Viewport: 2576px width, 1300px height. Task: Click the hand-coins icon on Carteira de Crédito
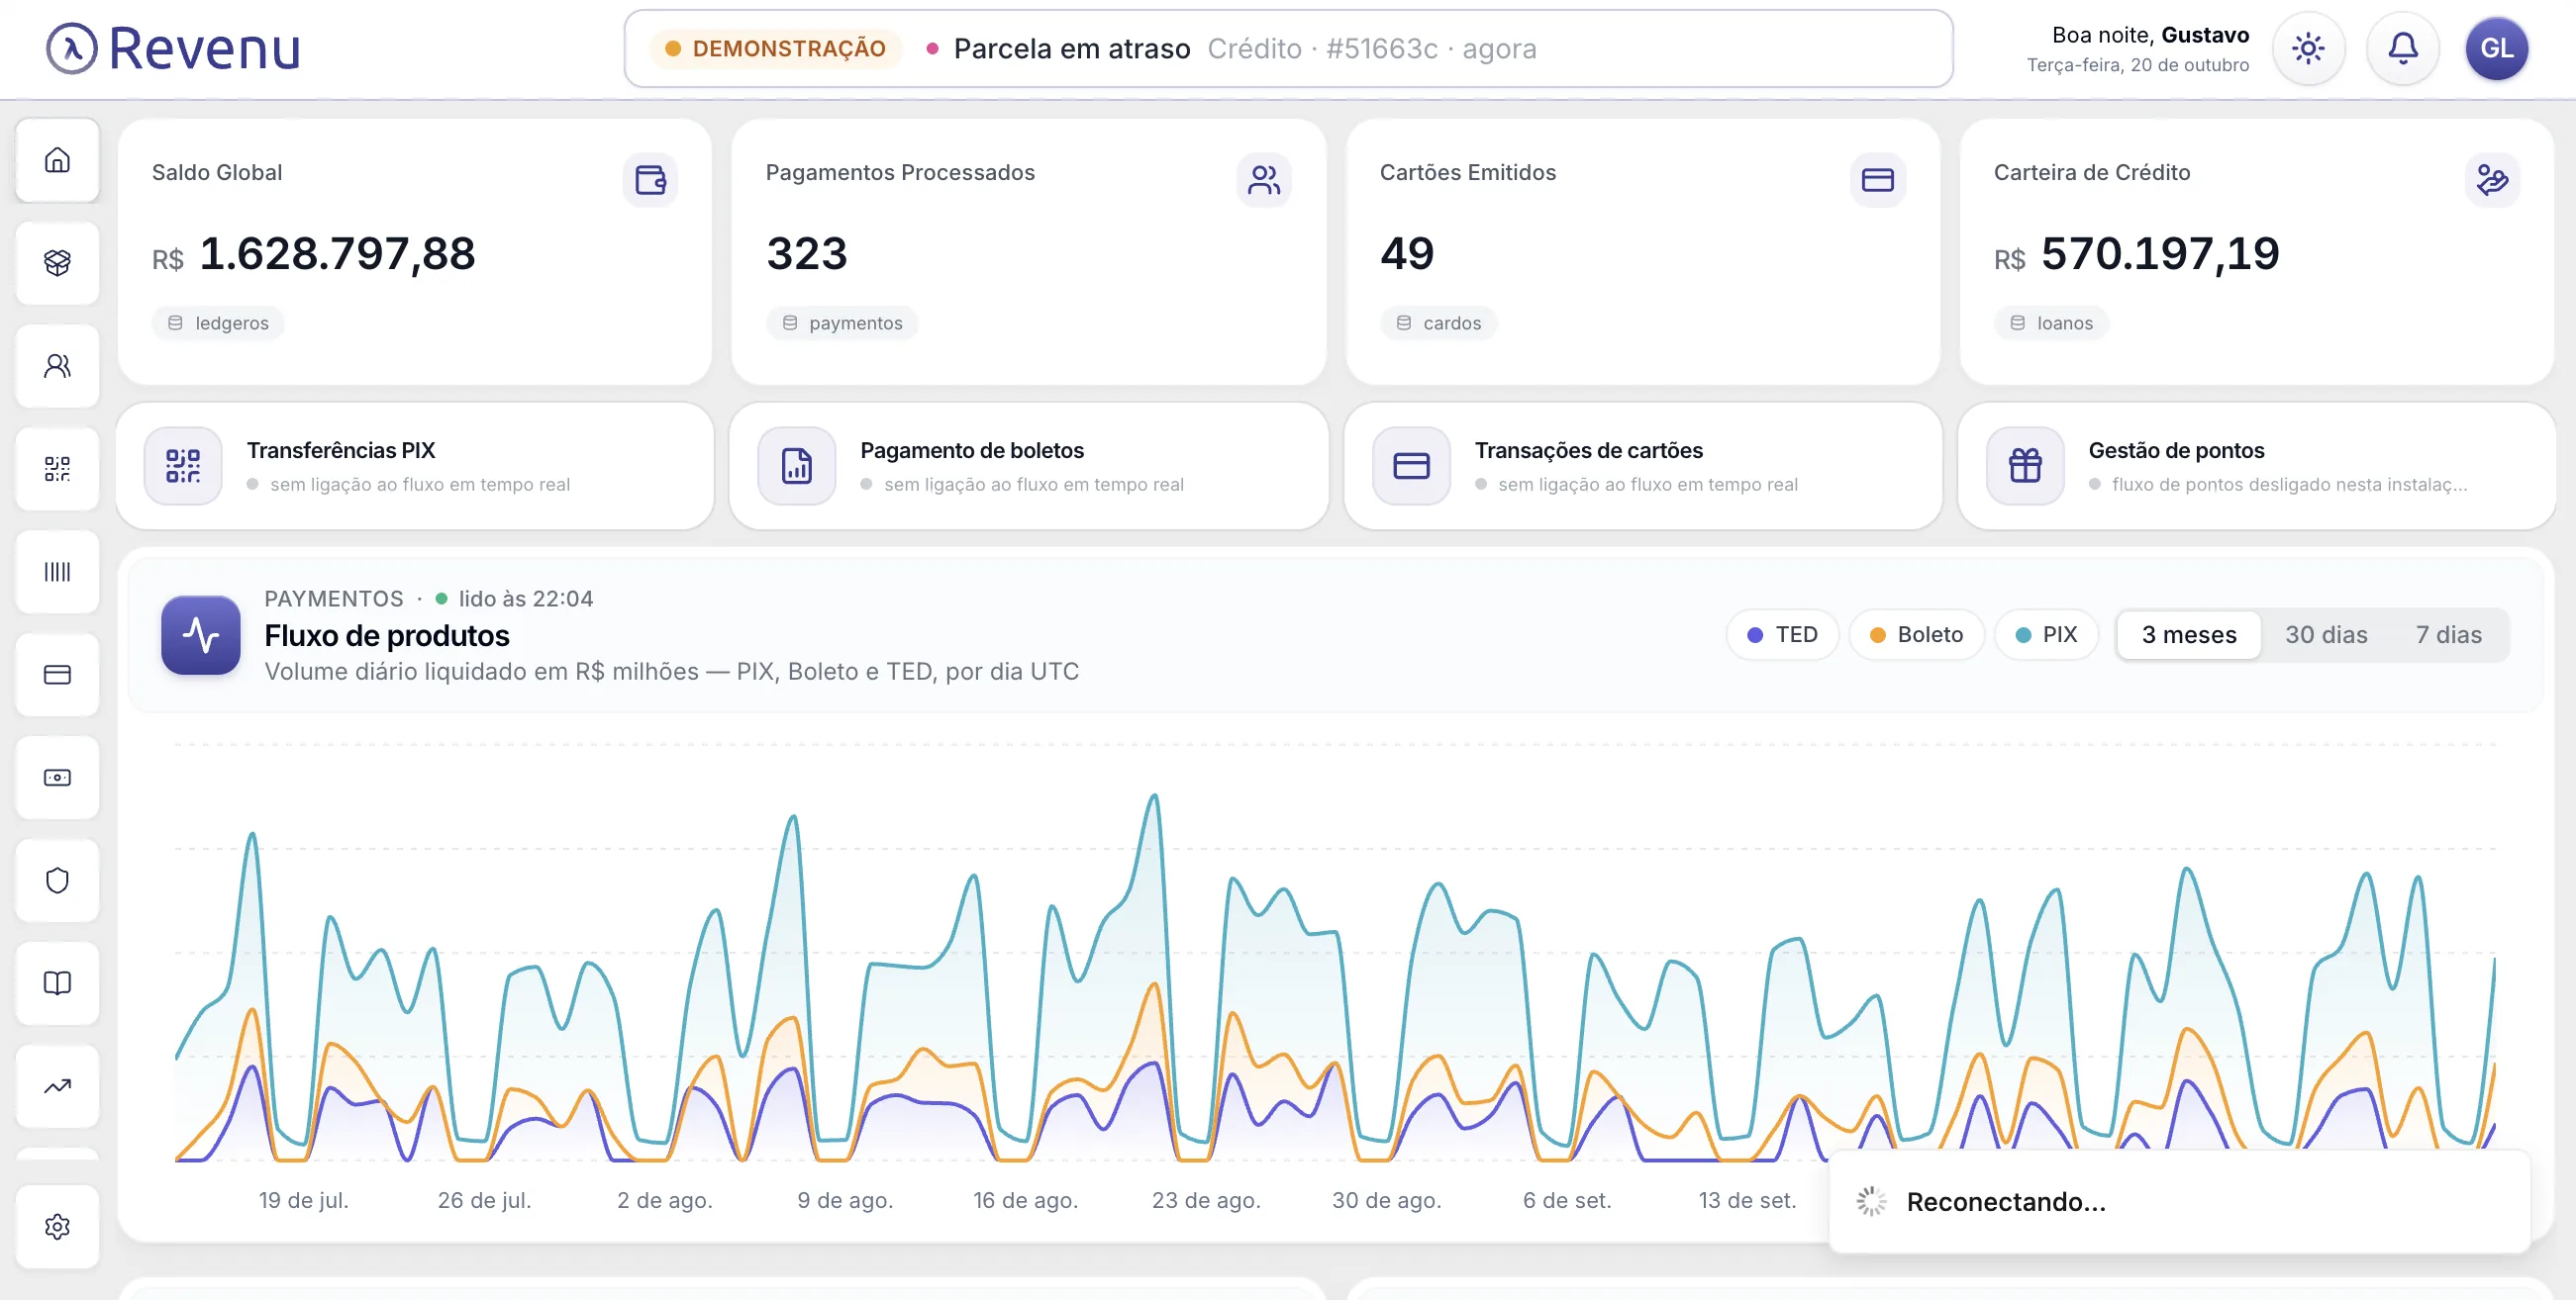click(x=2492, y=180)
